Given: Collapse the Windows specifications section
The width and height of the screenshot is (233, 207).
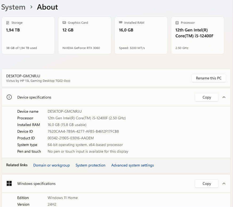Looking at the screenshot, I should pos(224,184).
